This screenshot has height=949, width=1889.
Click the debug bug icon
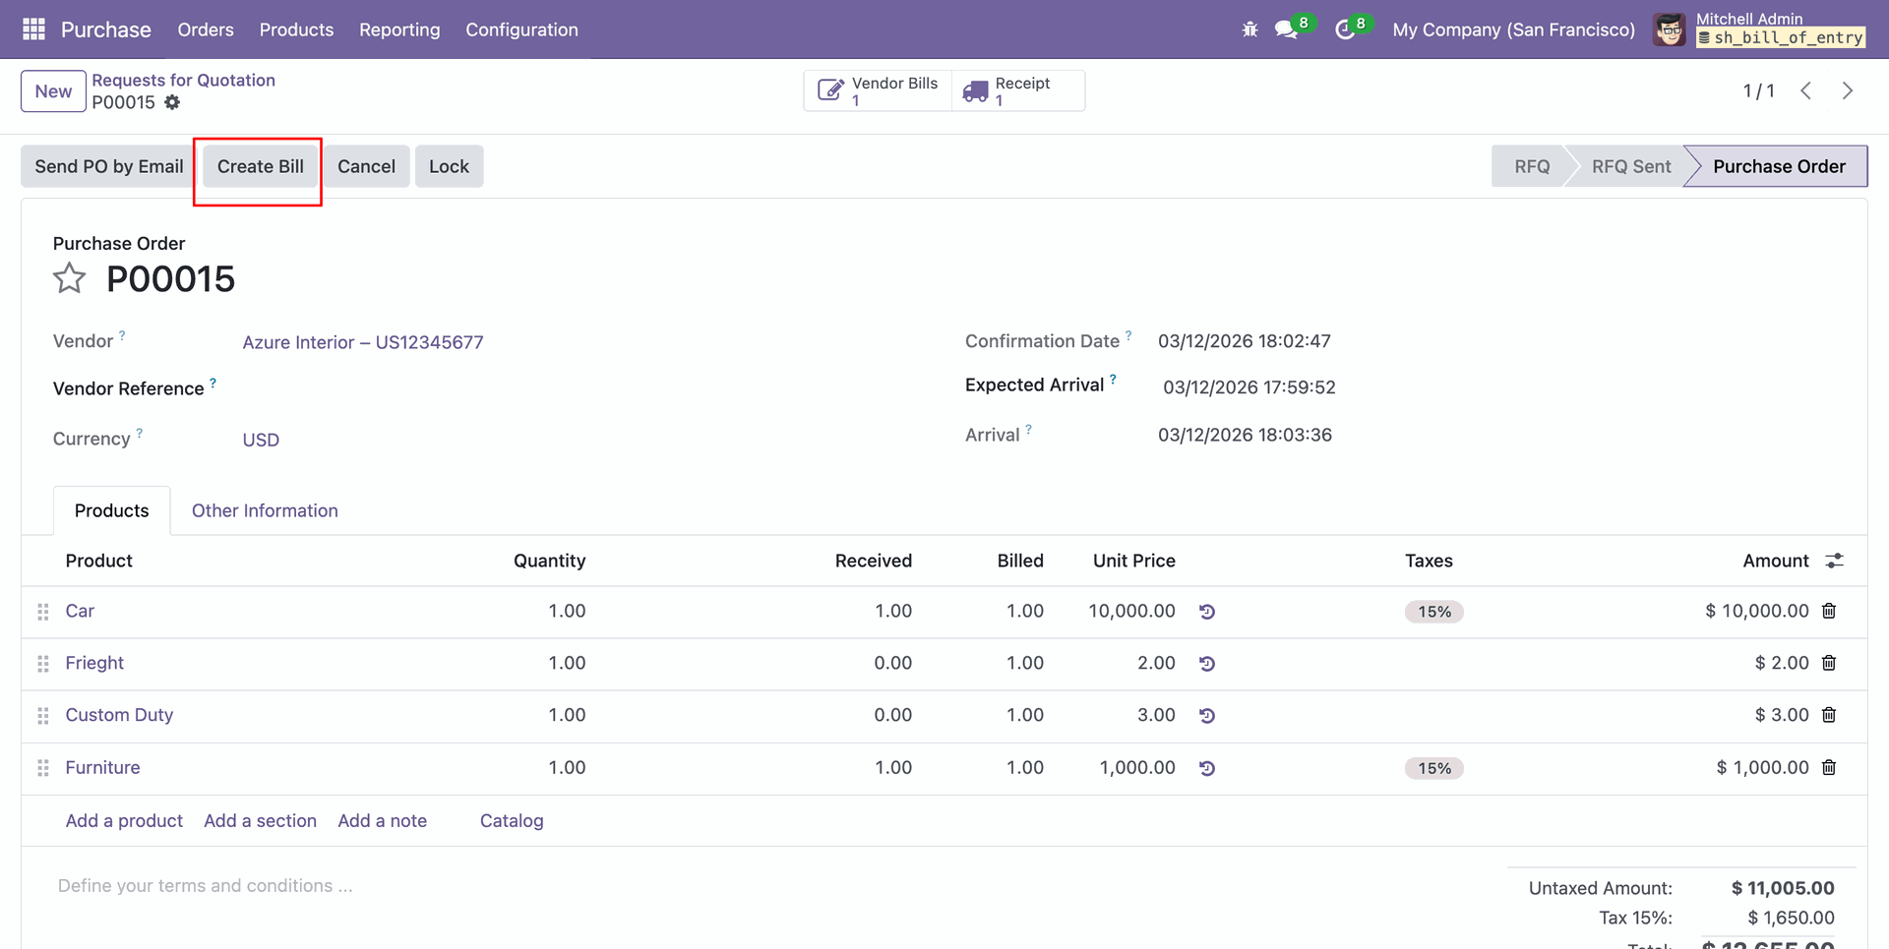(1249, 30)
